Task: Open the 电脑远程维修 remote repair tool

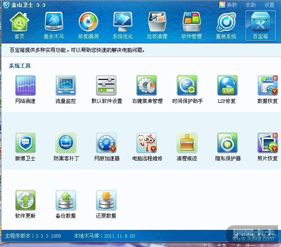Action: (147, 147)
